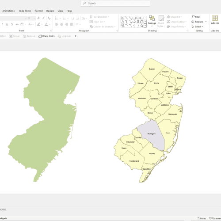Apply bullet list formatting
Viewport: 221px width, 221px height.
[57, 18]
